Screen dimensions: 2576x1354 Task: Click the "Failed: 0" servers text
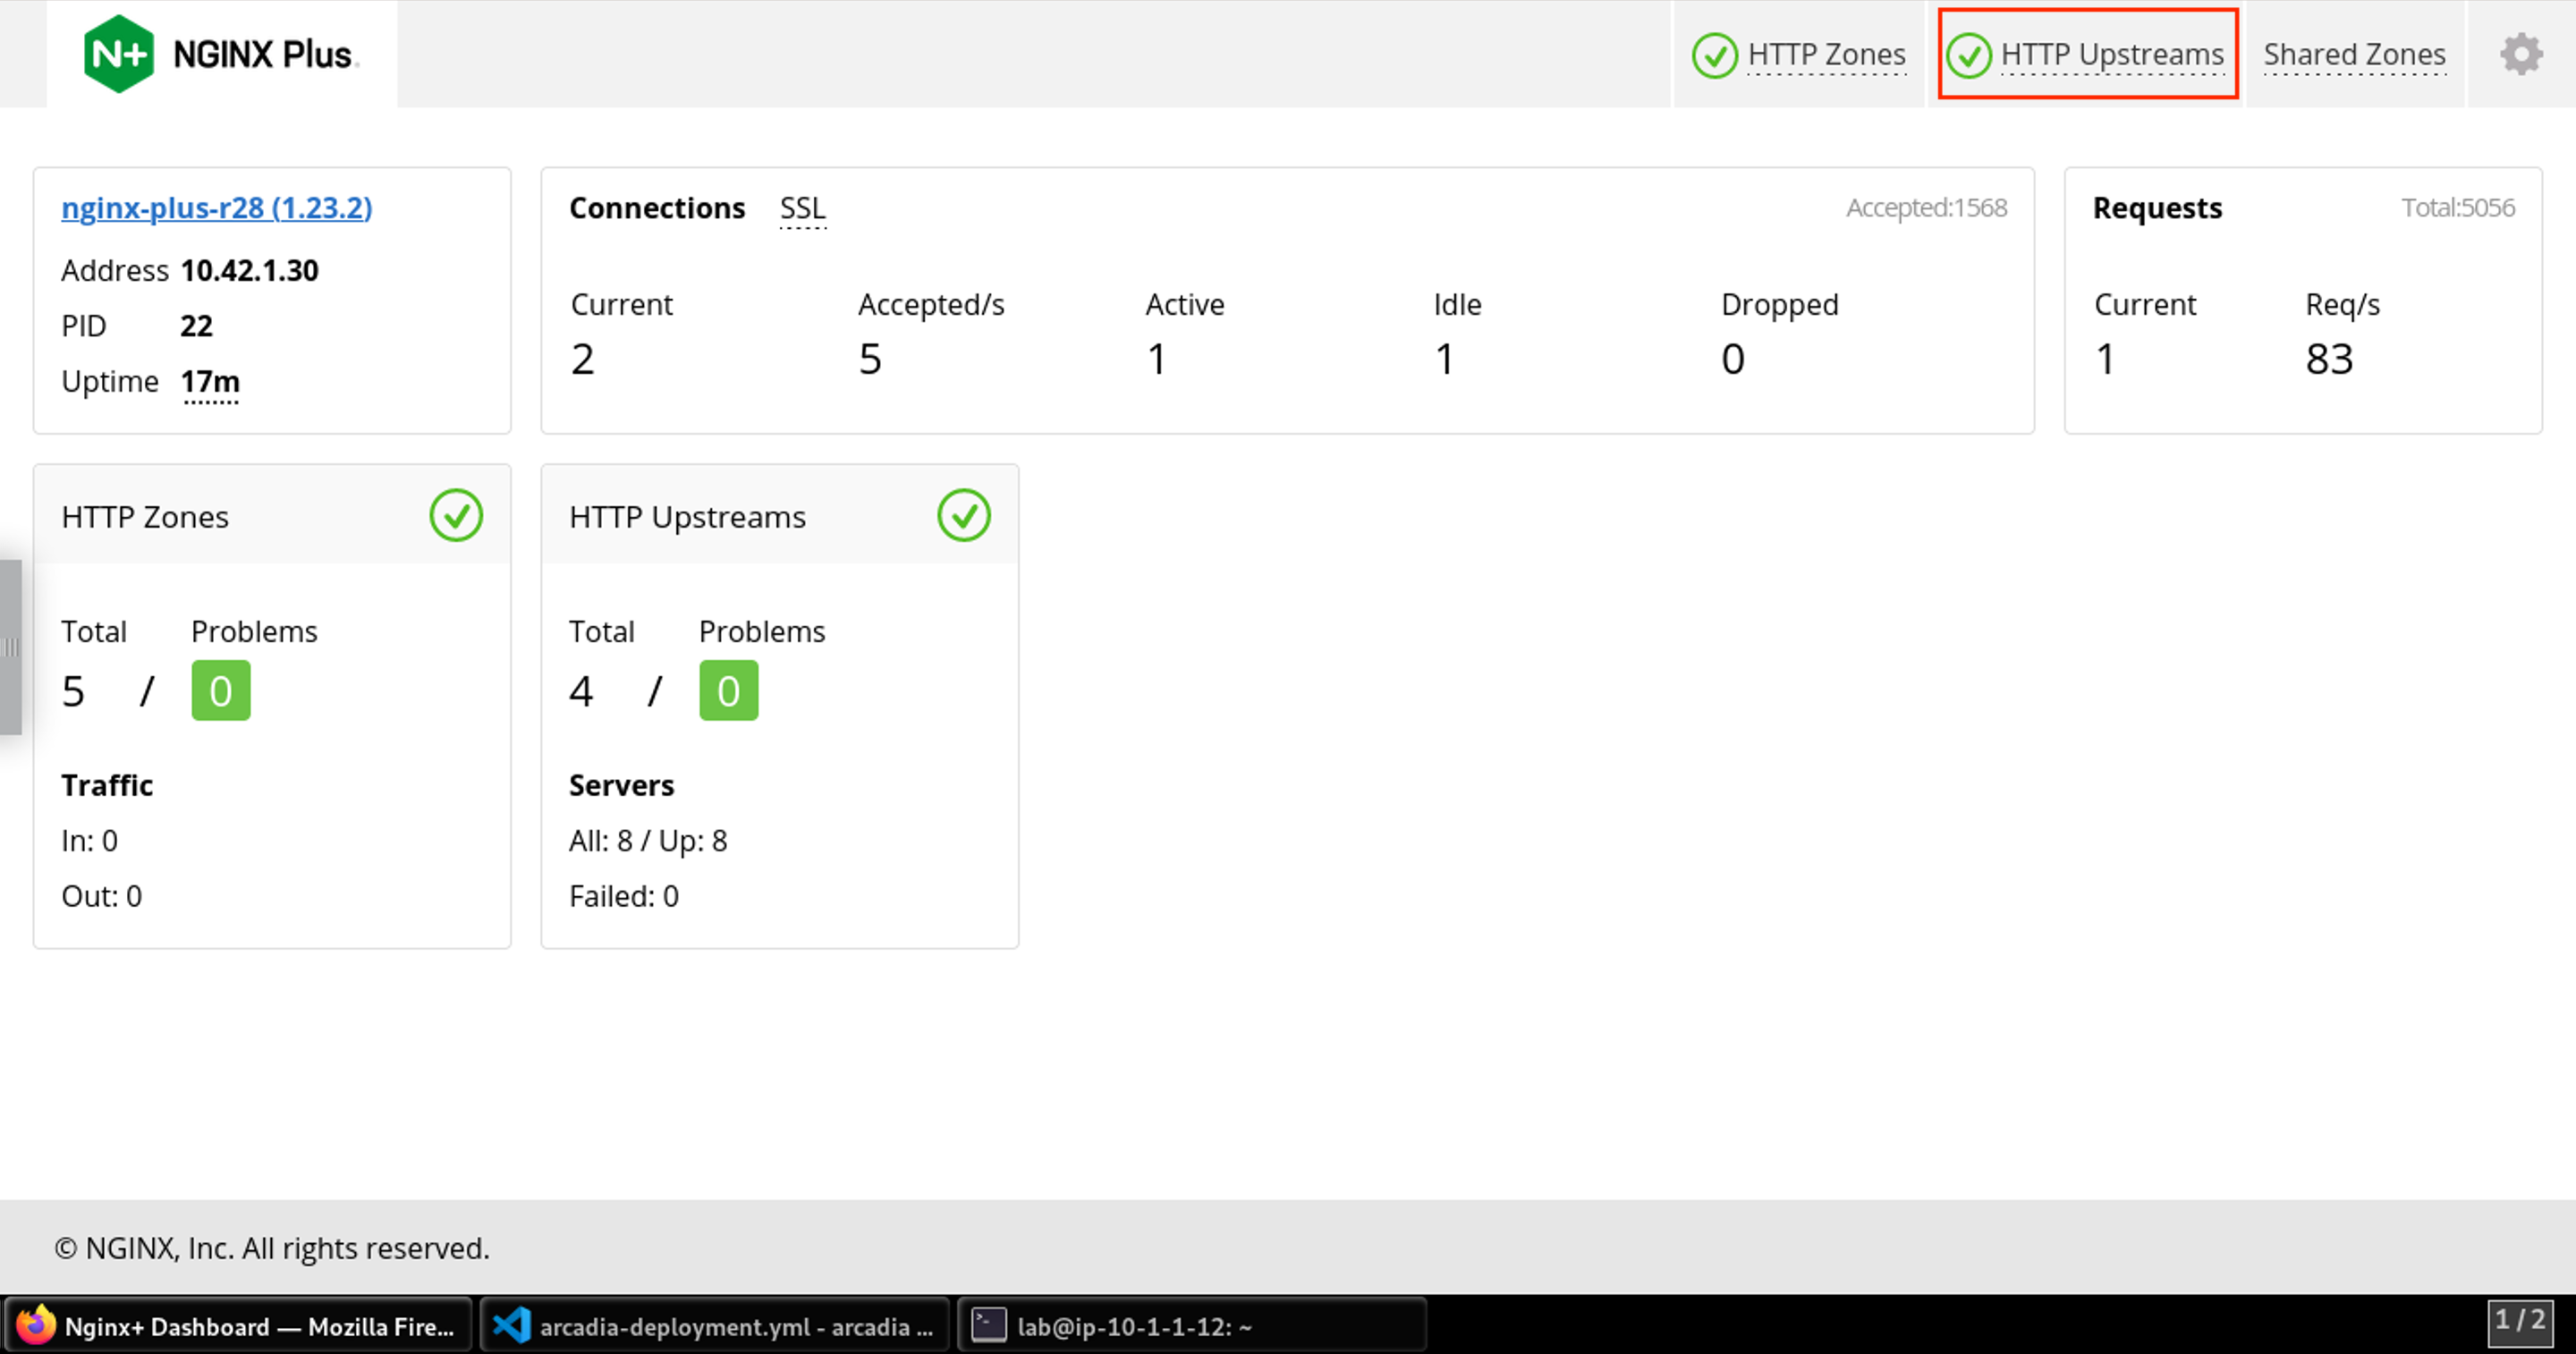coord(624,896)
